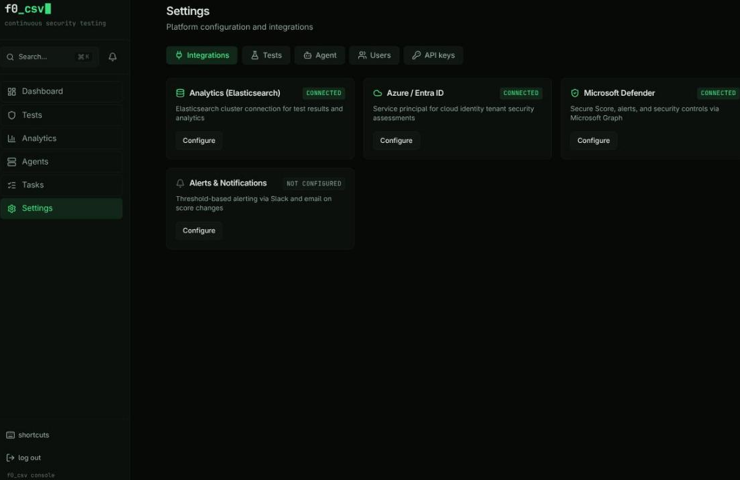Click the database icon on Elasticsearch card

click(180, 93)
